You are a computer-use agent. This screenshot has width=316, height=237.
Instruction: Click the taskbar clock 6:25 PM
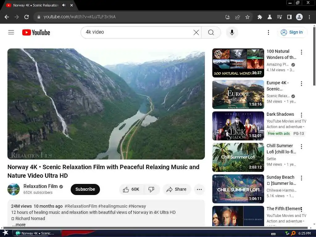[305, 233]
